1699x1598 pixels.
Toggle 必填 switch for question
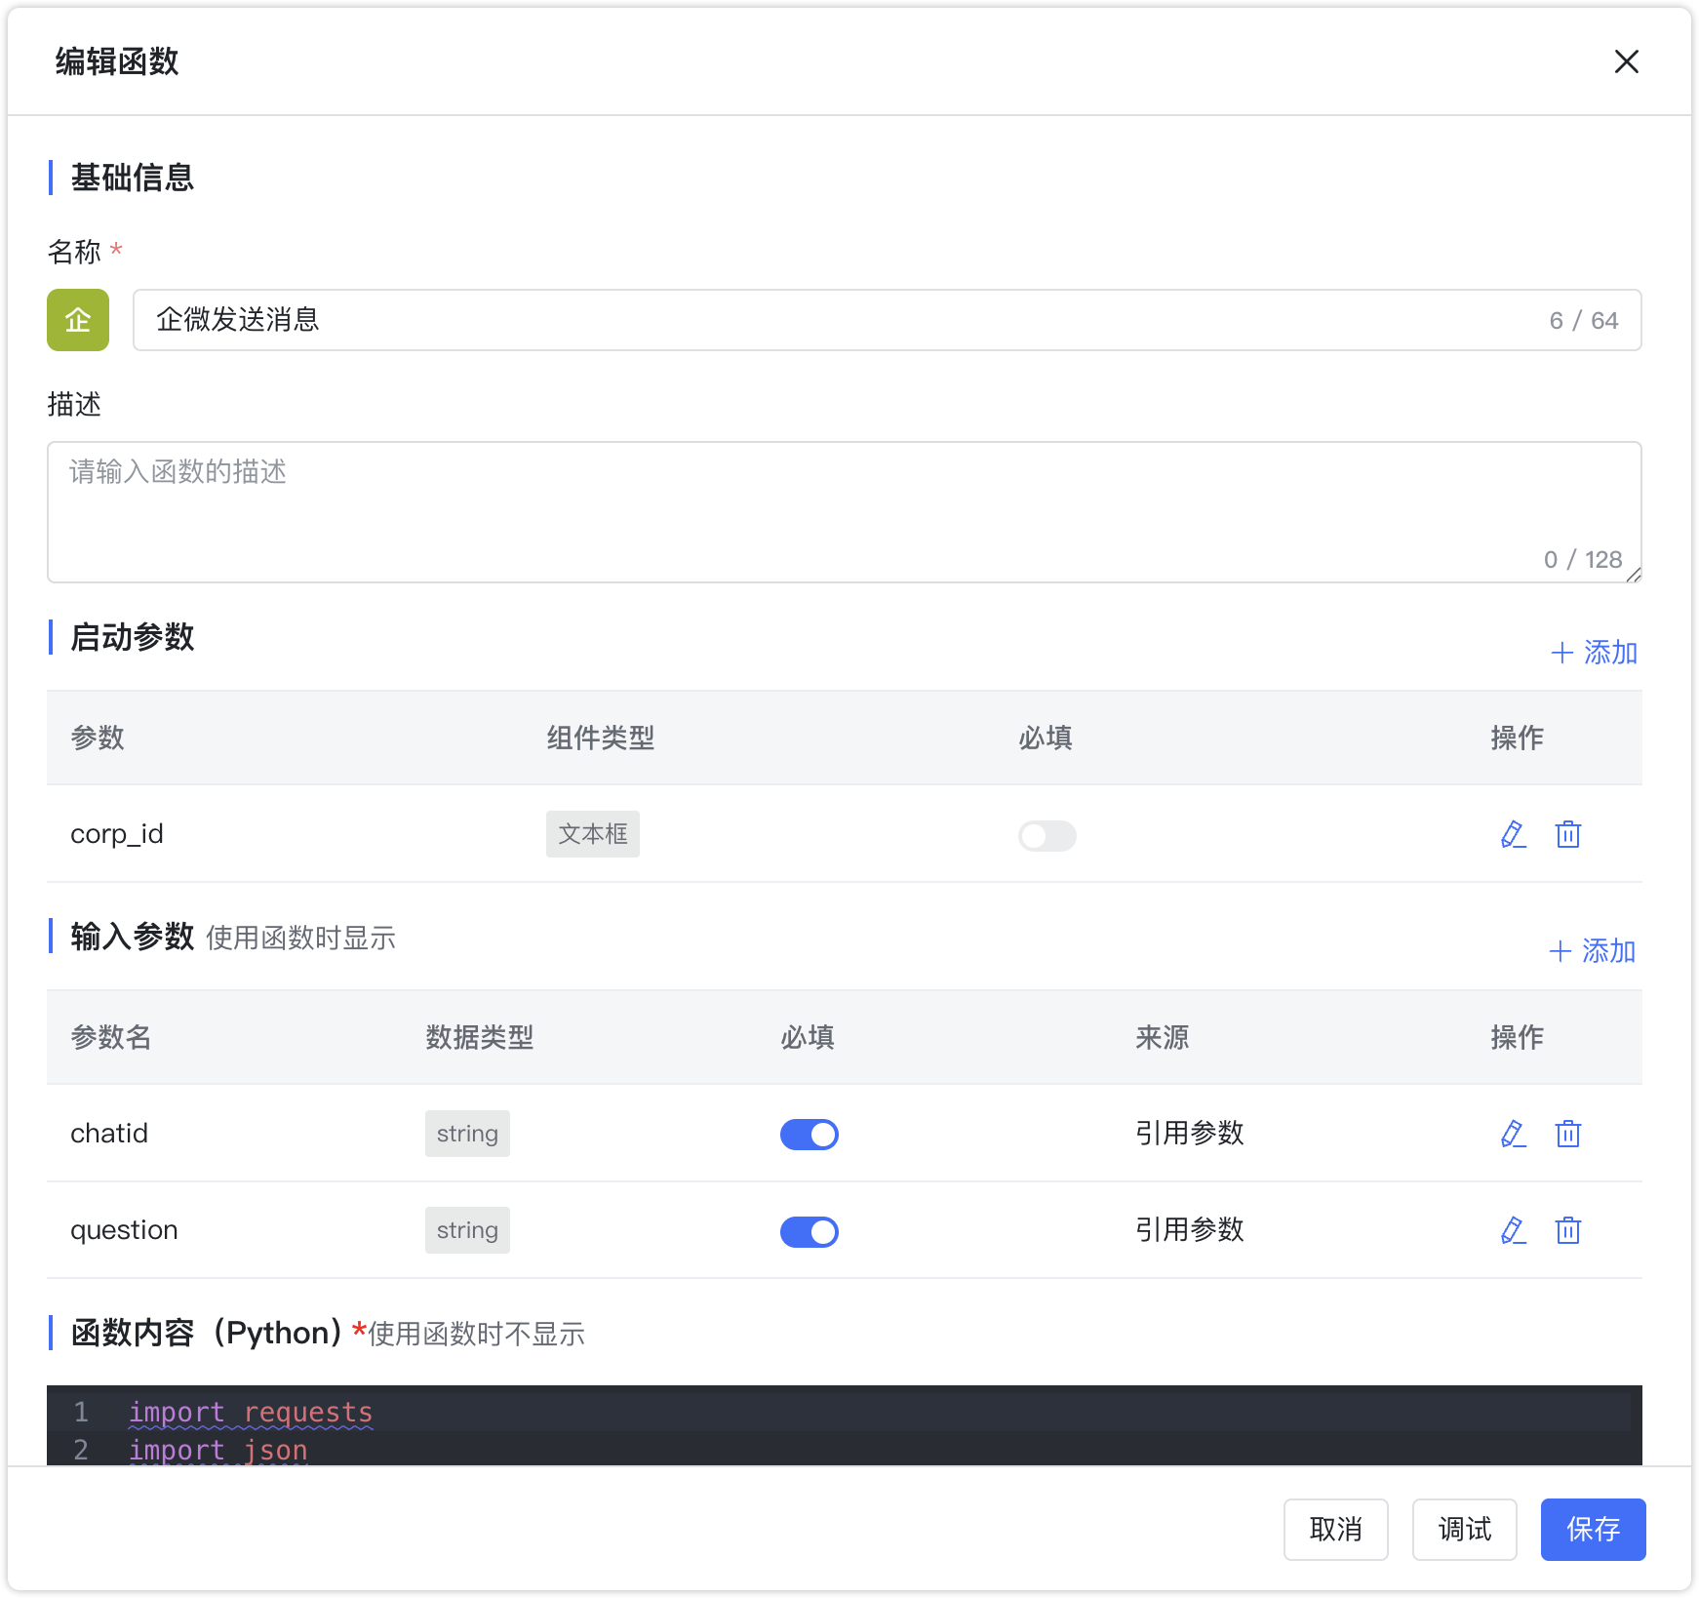(810, 1232)
